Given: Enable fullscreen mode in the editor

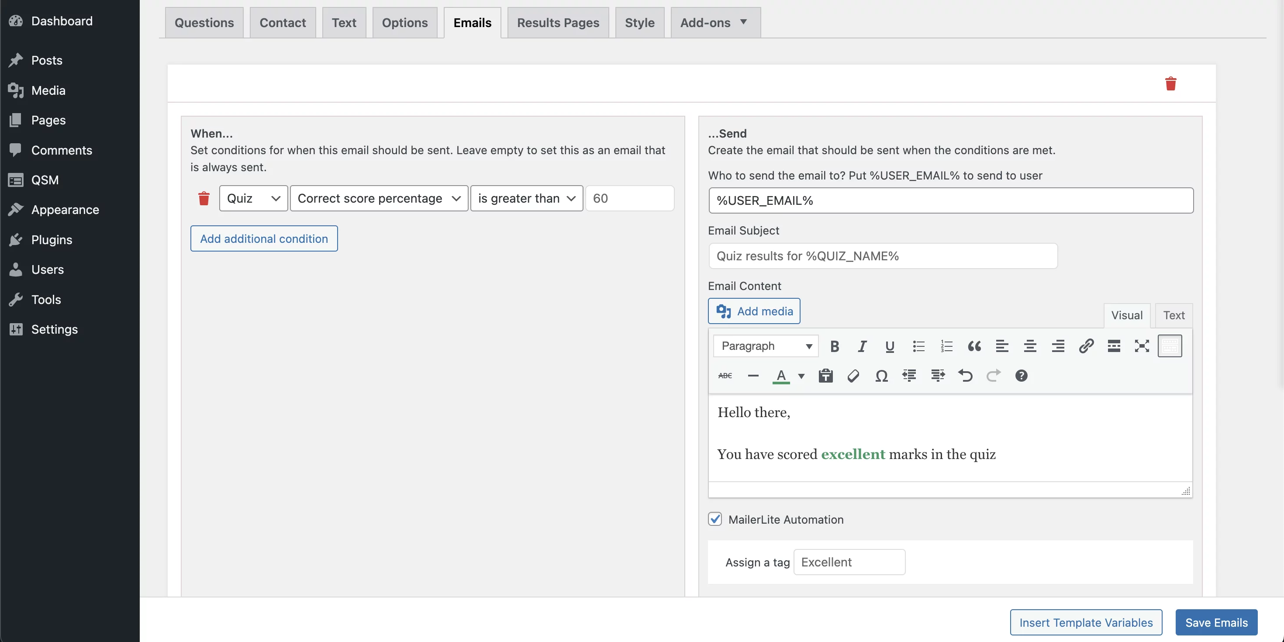Looking at the screenshot, I should (x=1142, y=346).
